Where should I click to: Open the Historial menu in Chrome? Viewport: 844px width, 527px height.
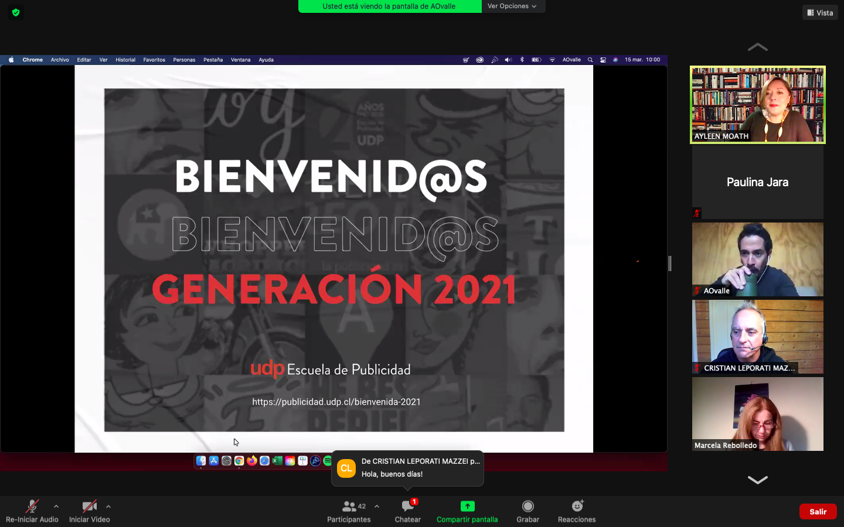click(x=125, y=60)
